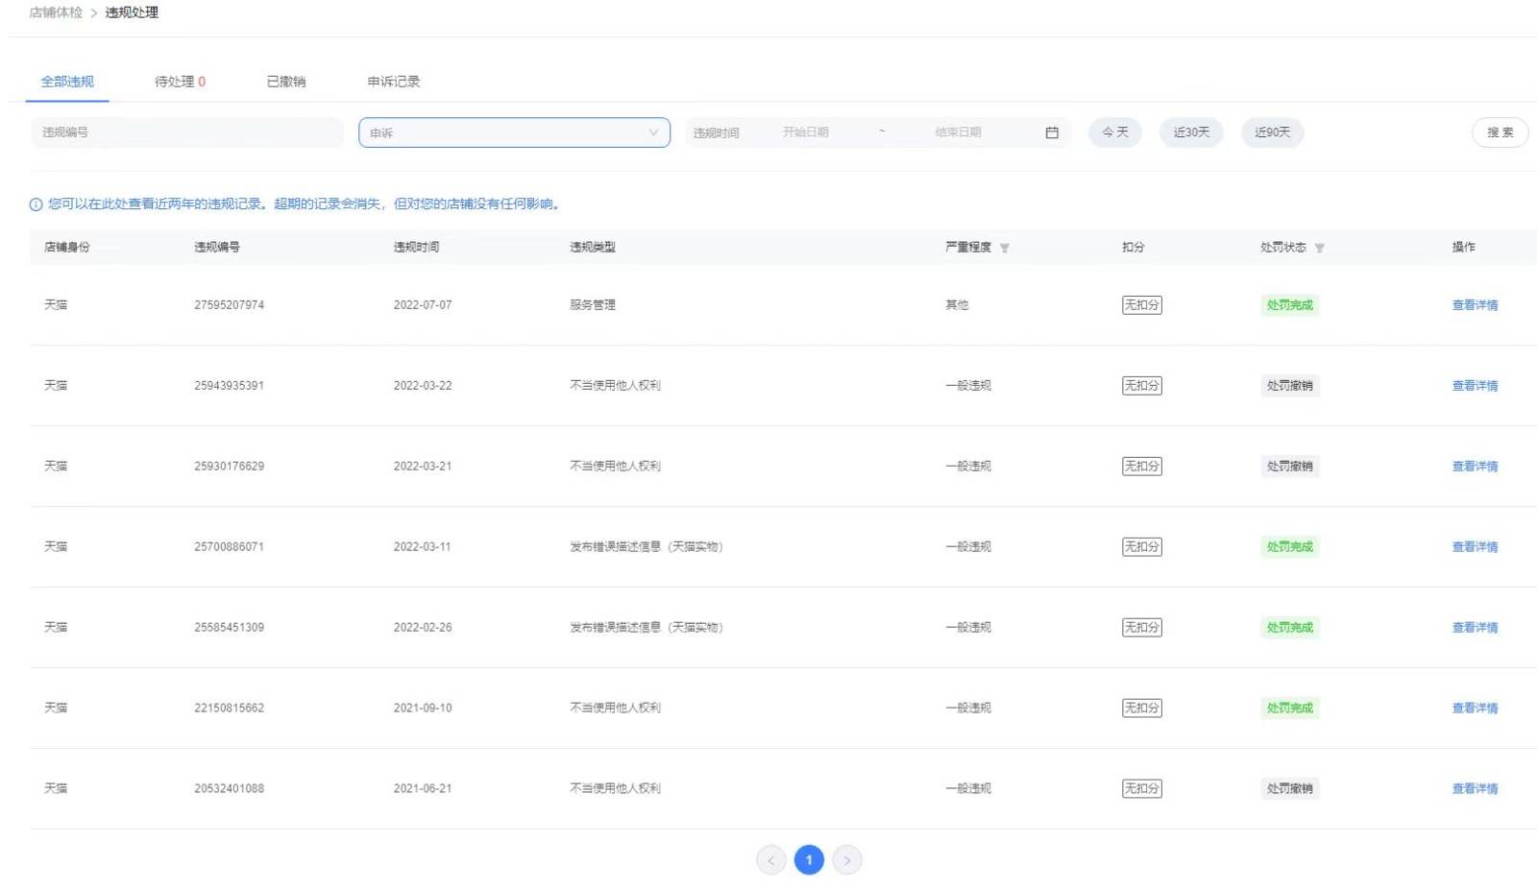The width and height of the screenshot is (1537, 889).
Task: Click the 近90天 quick filter button
Action: click(1273, 132)
